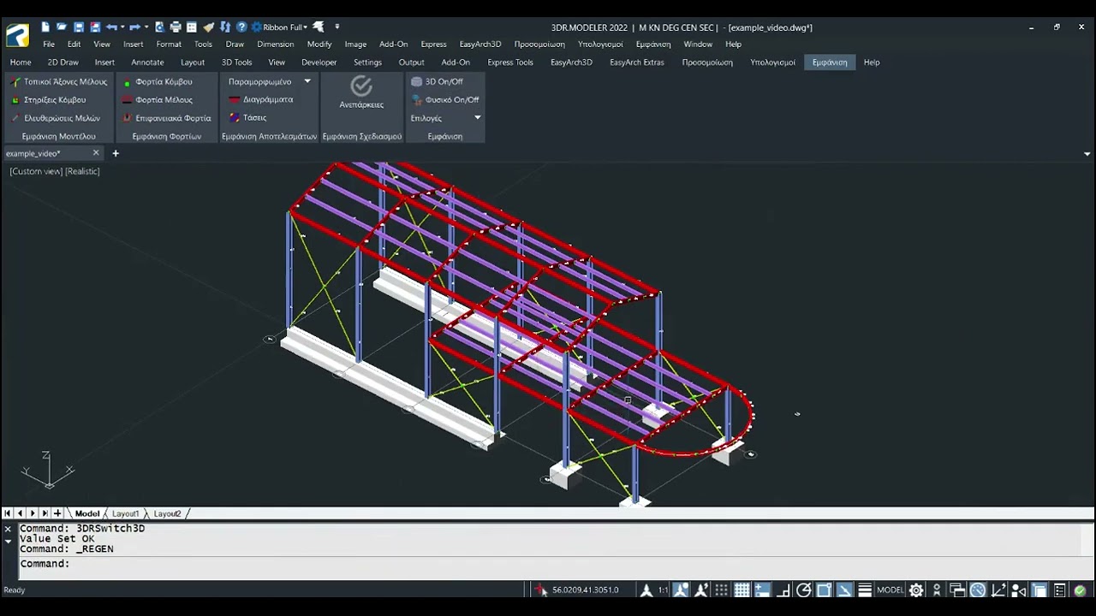Show Φορτία Κόμβου node loads
Image resolution: width=1096 pixels, height=616 pixels.
click(158, 82)
